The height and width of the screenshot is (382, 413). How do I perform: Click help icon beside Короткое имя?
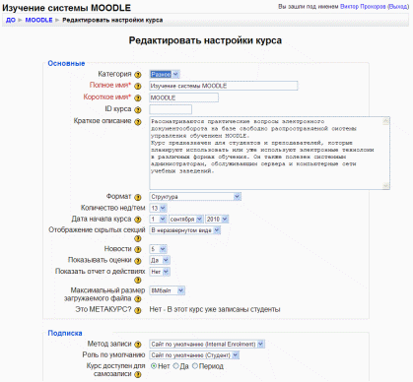(138, 97)
